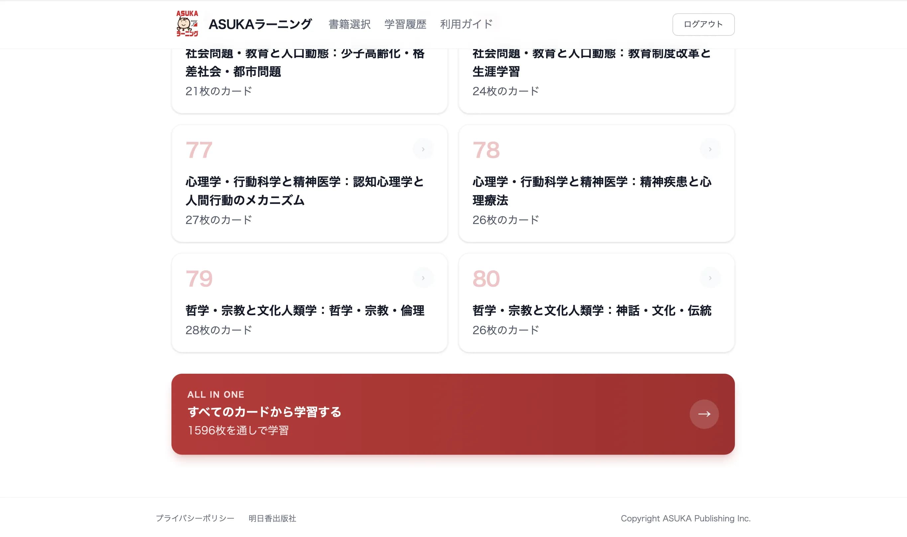Click the ASUKAラーニング site title
The height and width of the screenshot is (537, 907).
point(260,24)
